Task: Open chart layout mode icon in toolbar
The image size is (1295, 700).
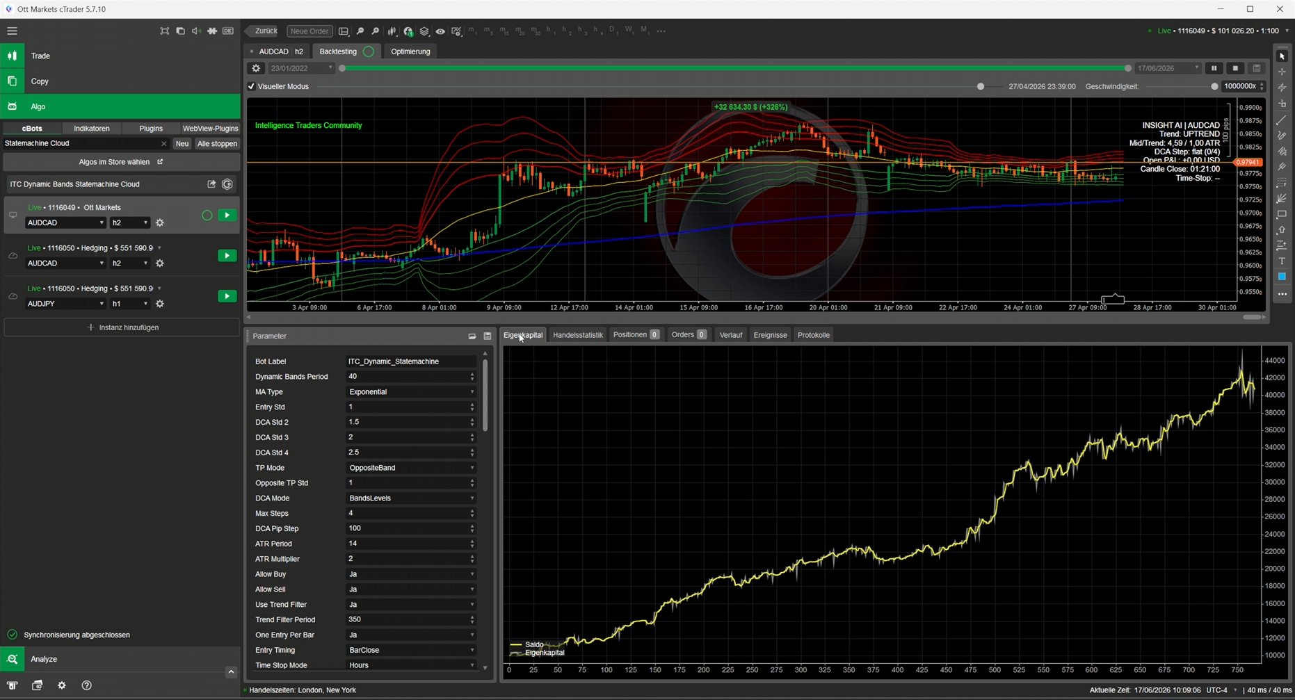Action: (344, 31)
